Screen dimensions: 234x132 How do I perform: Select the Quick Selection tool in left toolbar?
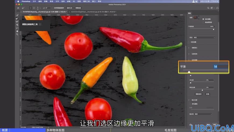[x=17, y=15]
